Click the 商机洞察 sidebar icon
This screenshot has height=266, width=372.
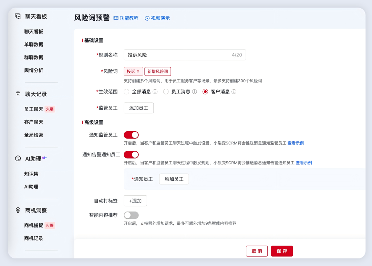(x=18, y=210)
